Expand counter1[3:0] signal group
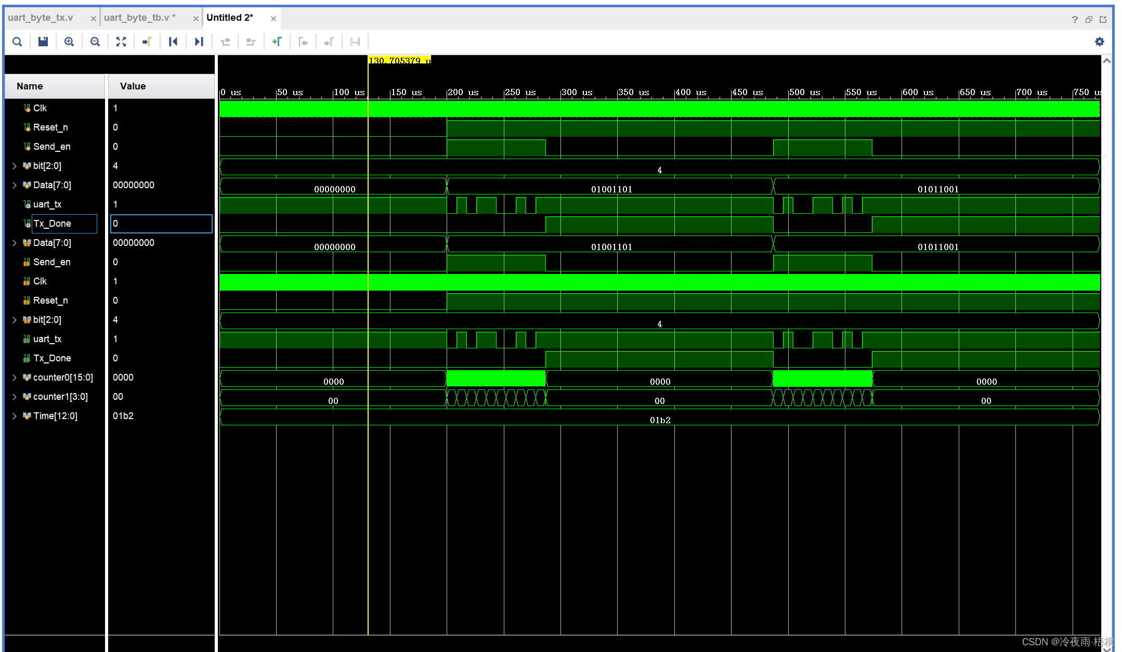The width and height of the screenshot is (1122, 652). click(x=15, y=397)
